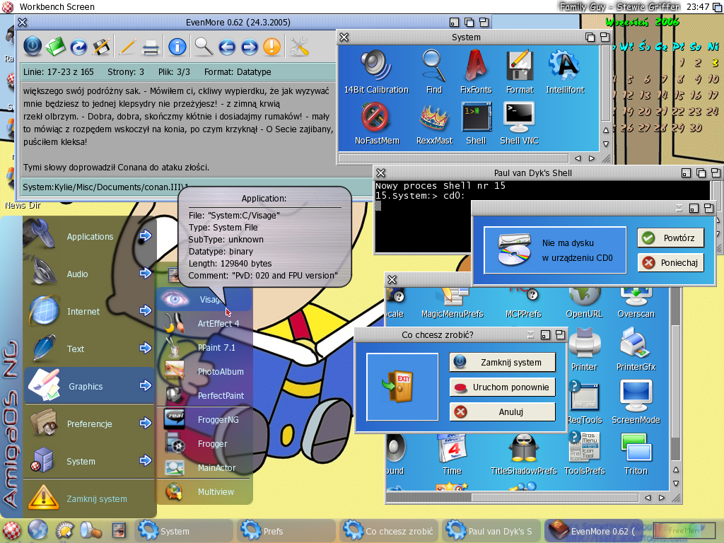The height and width of the screenshot is (543, 724).
Task: Expand System submenu arrow in start menu
Action: tap(146, 460)
